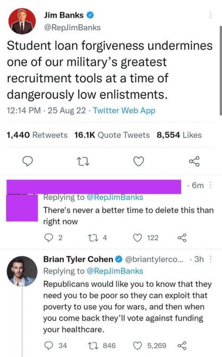Image resolution: width=222 pixels, height=357 pixels.
Task: Like the student loan forgiveness tweet
Action: (138, 161)
